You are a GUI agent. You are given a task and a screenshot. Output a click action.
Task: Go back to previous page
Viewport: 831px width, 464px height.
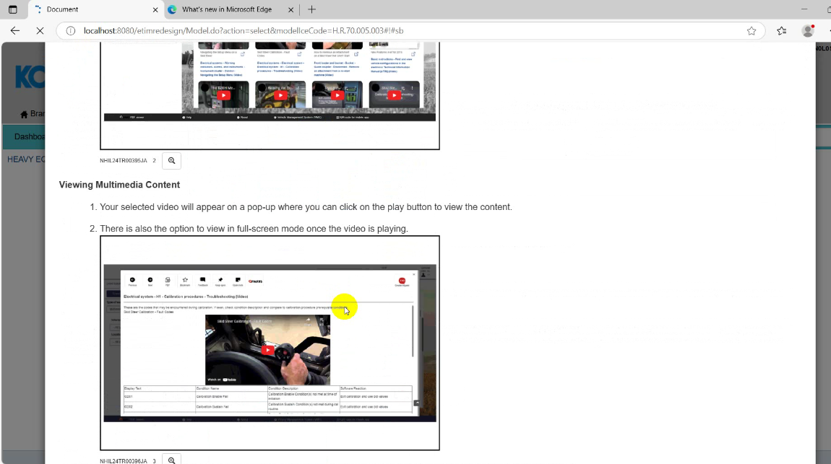coord(15,31)
